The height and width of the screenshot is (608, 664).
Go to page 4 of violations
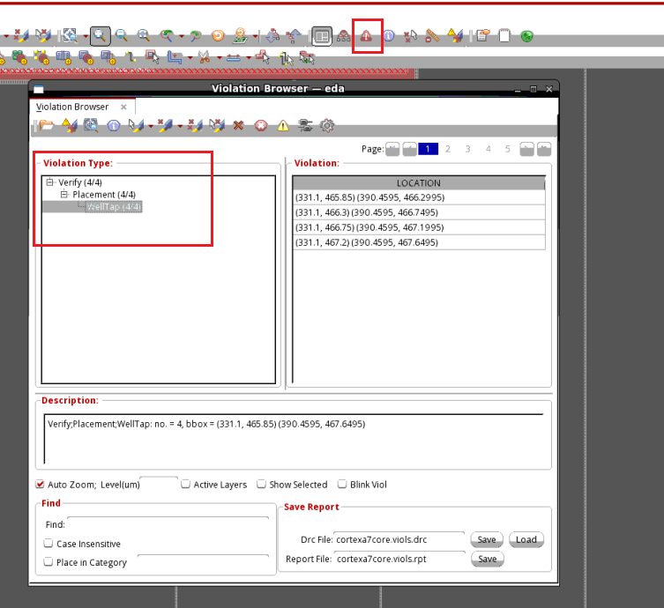click(x=488, y=149)
